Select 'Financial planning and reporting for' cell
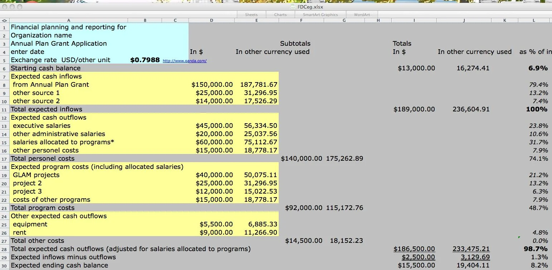The width and height of the screenshot is (552, 270). pyautogui.click(x=68, y=27)
